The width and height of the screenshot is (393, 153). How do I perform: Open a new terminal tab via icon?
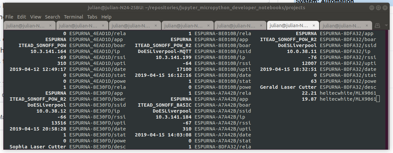tap(377, 25)
